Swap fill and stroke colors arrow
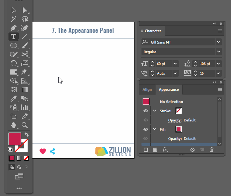The height and width of the screenshot is (196, 231). 27,135
